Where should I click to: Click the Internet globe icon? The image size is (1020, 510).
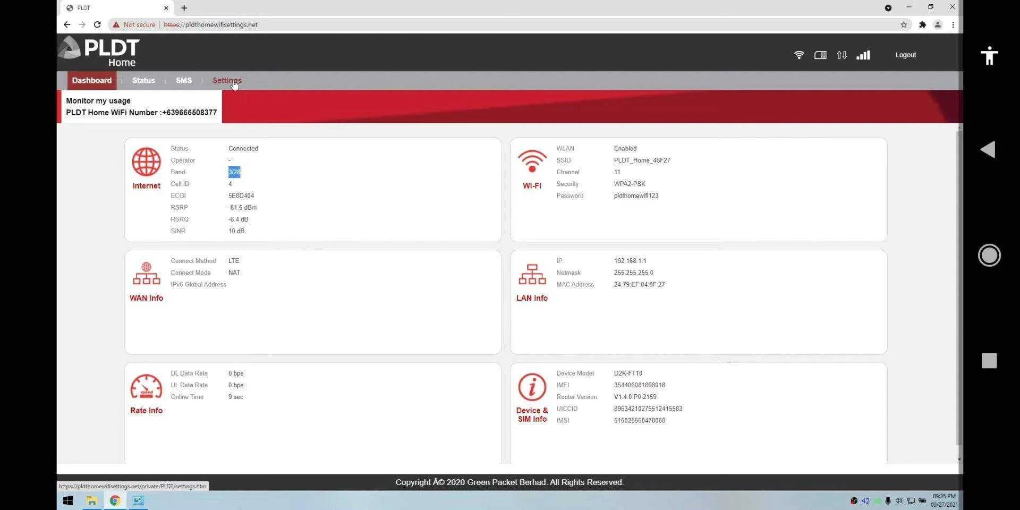(147, 162)
